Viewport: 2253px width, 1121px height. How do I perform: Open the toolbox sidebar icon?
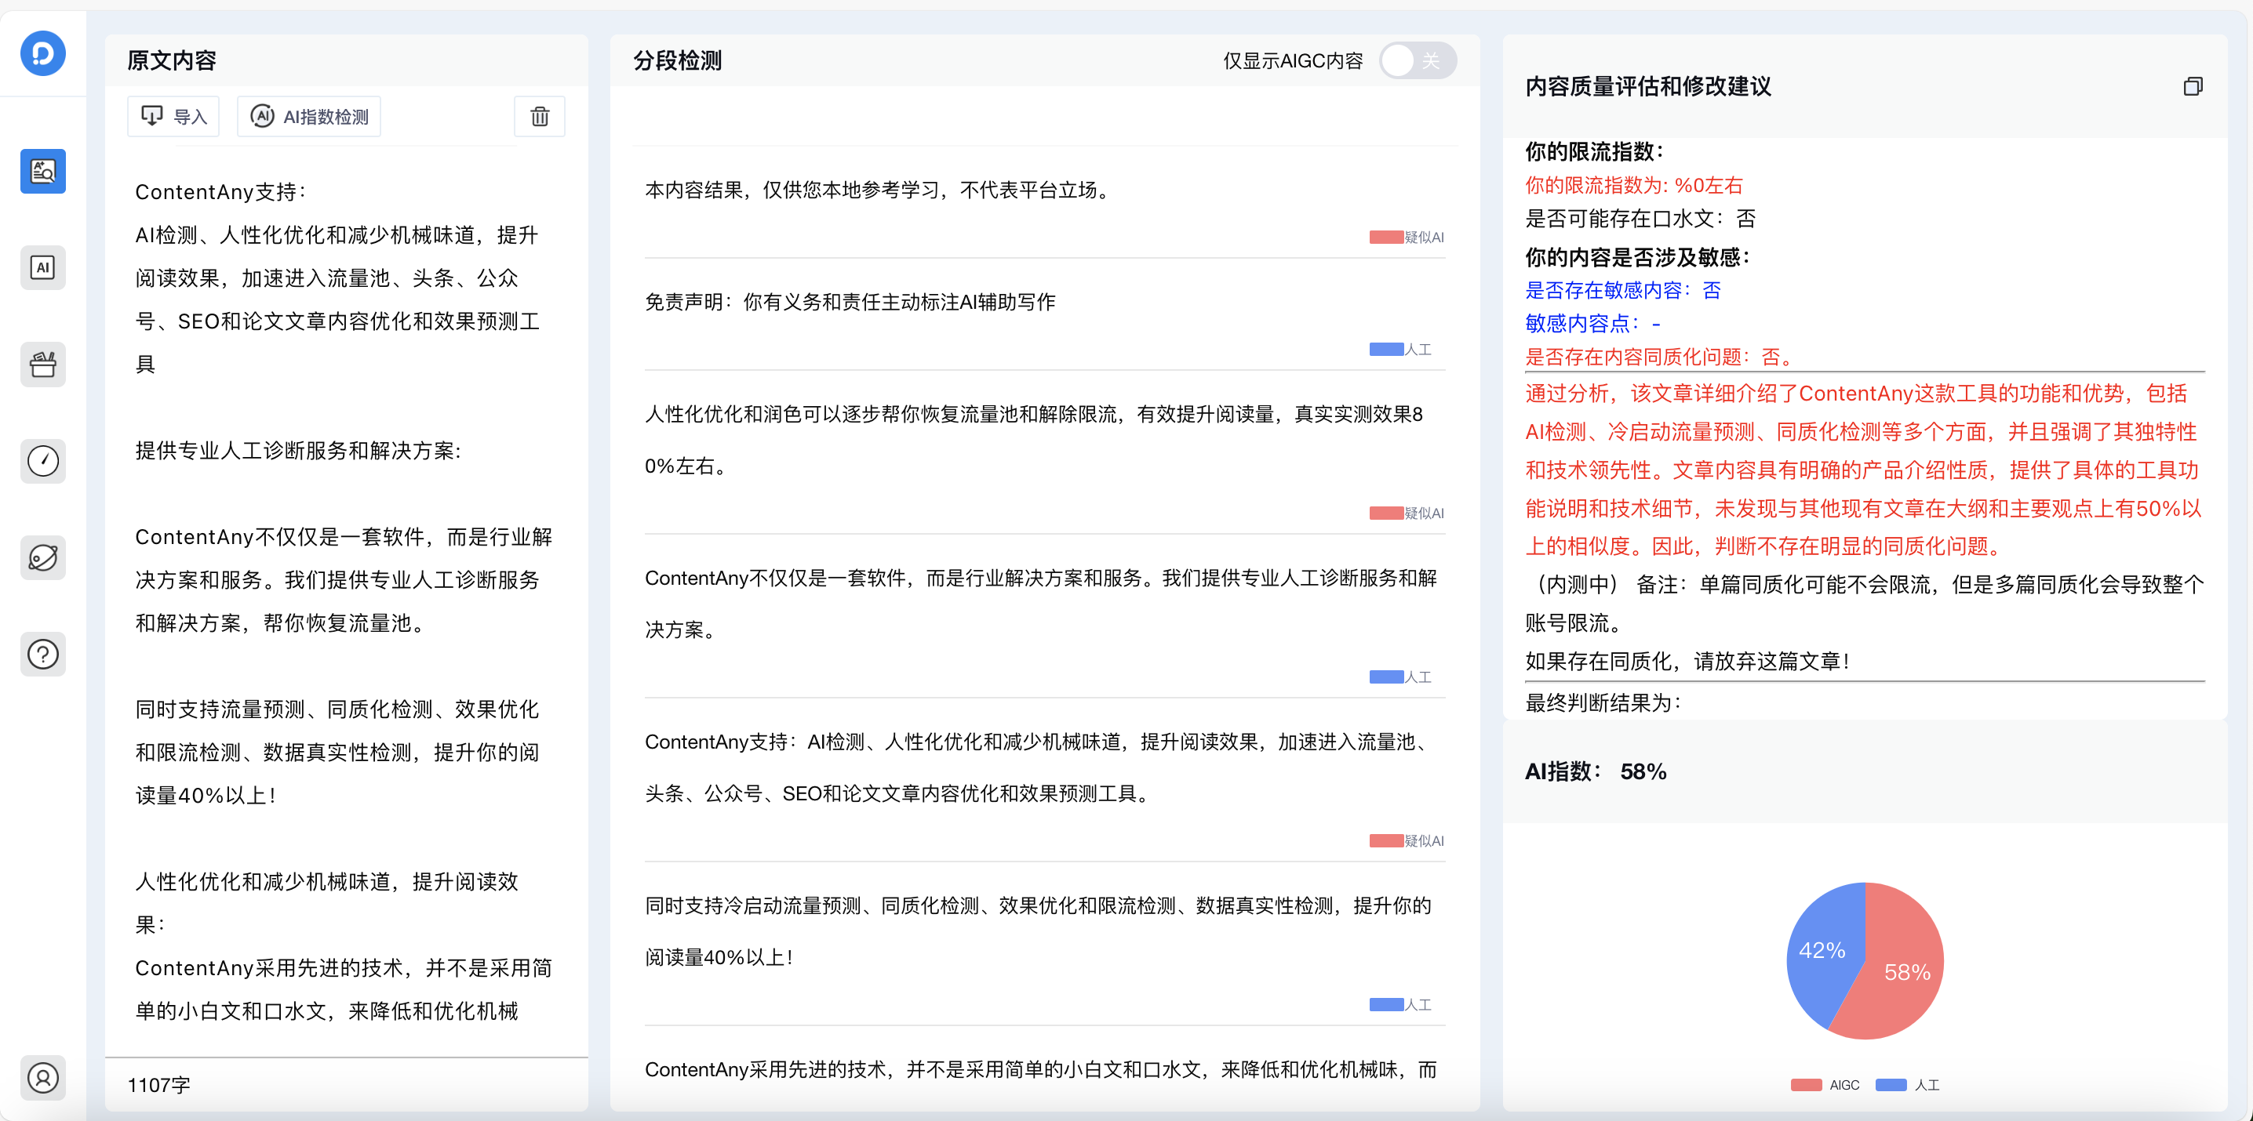click(43, 365)
